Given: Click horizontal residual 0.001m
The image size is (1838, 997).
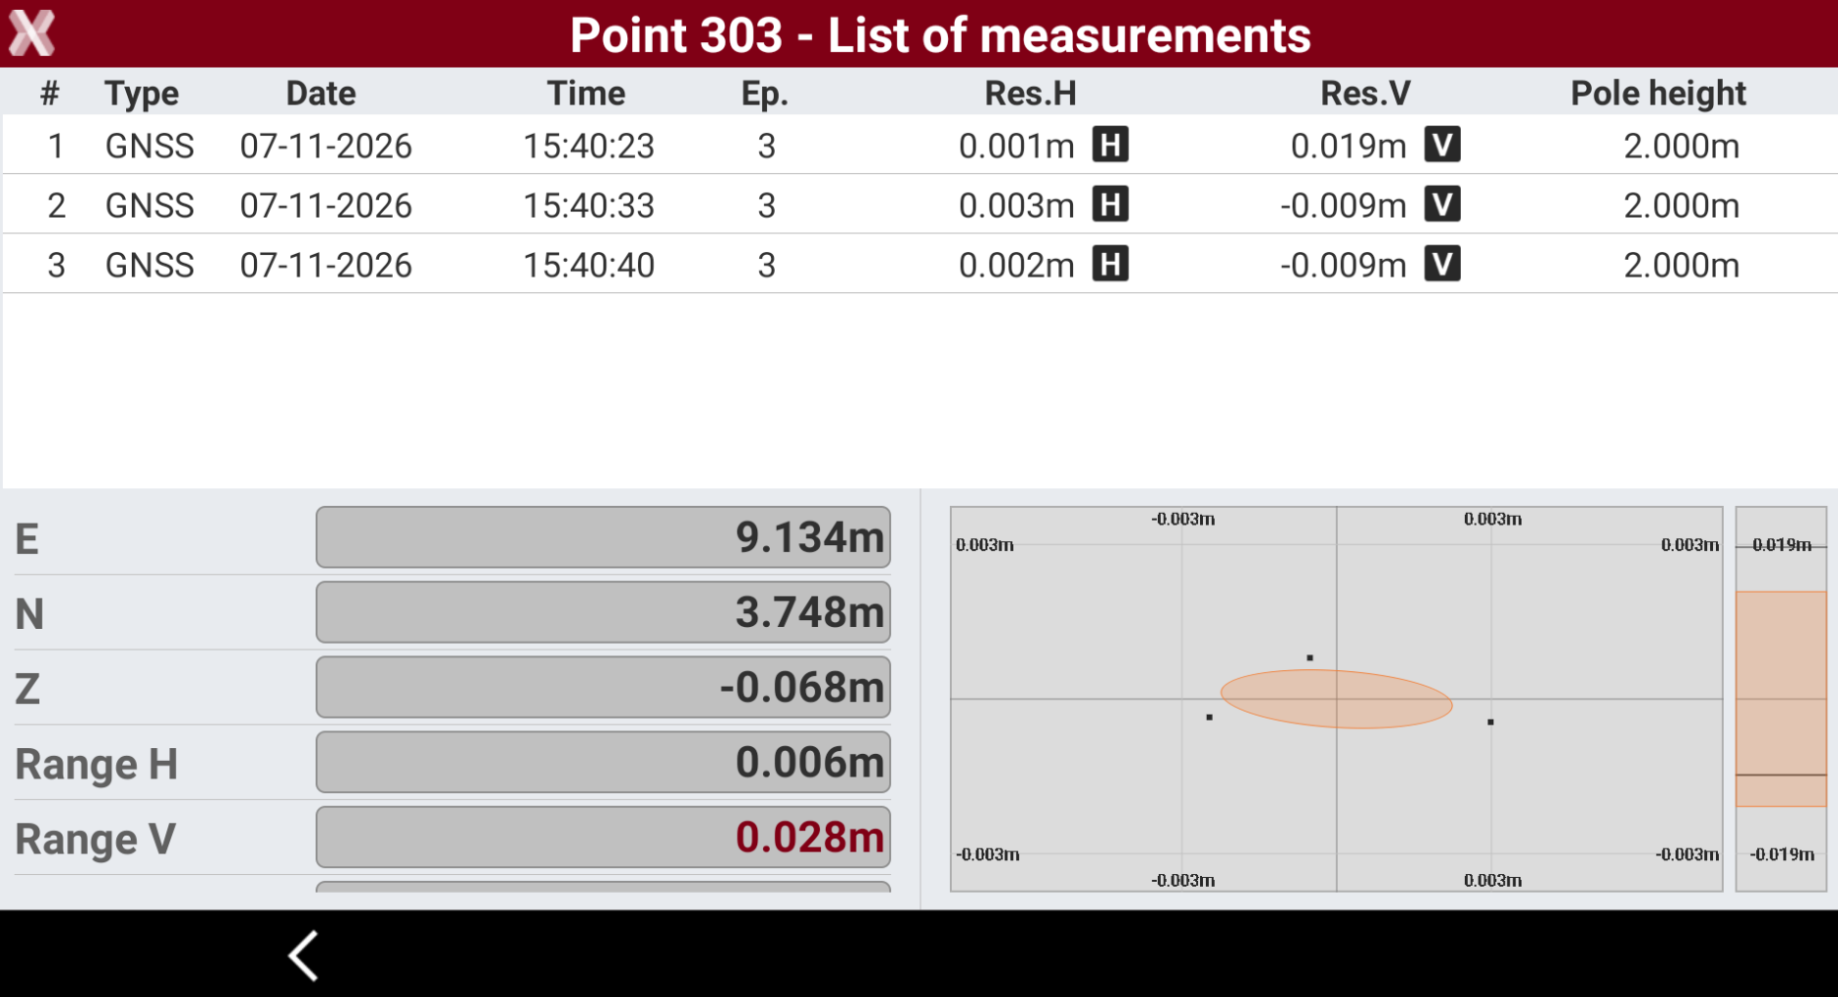Looking at the screenshot, I should click(1017, 146).
